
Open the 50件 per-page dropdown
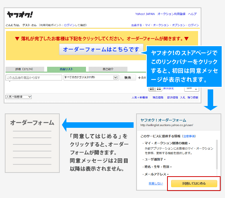191,89
